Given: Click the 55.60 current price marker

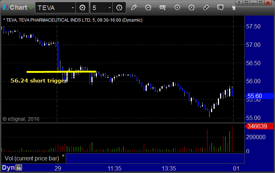Looking at the screenshot, I should click(x=259, y=96).
